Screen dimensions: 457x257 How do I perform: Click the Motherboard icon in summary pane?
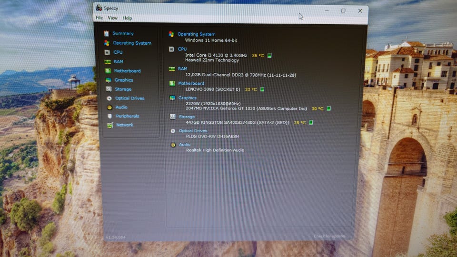pos(172,84)
